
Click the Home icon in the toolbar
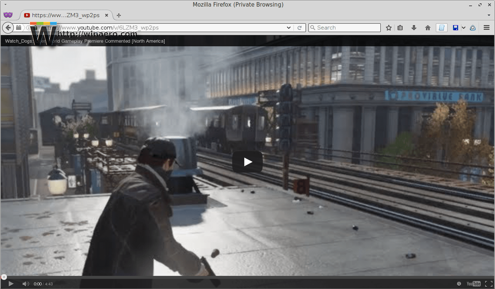(x=427, y=27)
